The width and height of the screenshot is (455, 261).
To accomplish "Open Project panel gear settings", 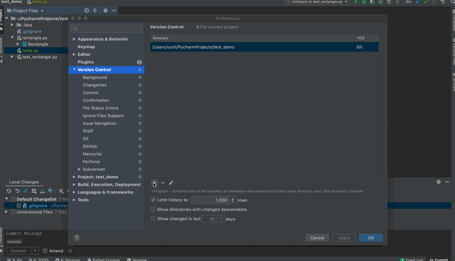I will point(106,11).
